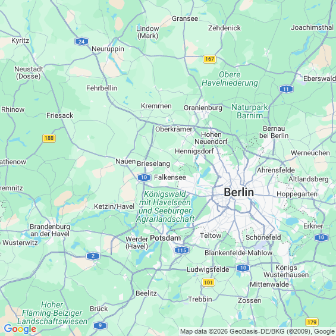
Task: Click the A24 highway shield near Neuruppin
Action: pyautogui.click(x=81, y=42)
